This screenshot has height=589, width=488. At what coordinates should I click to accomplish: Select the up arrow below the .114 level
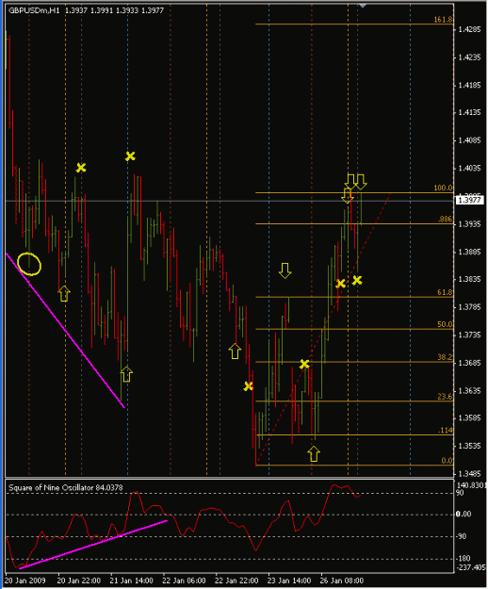click(x=314, y=454)
